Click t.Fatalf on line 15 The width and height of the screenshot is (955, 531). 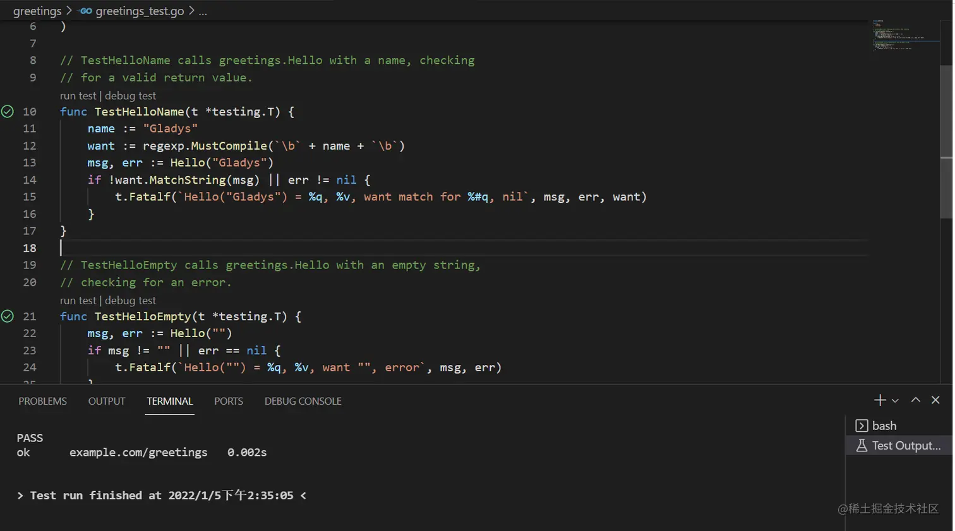click(x=143, y=197)
